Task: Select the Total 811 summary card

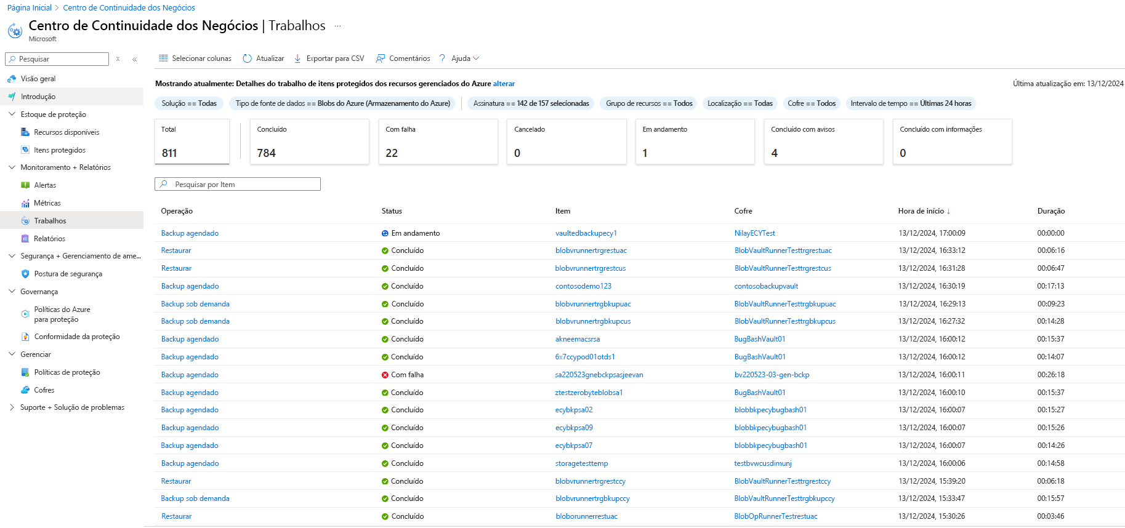Action: tap(192, 142)
